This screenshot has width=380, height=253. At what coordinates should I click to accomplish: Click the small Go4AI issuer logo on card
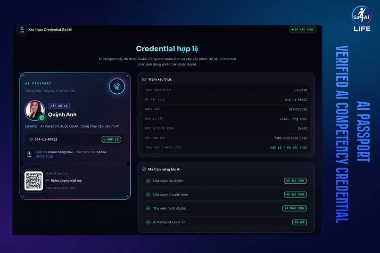click(29, 154)
